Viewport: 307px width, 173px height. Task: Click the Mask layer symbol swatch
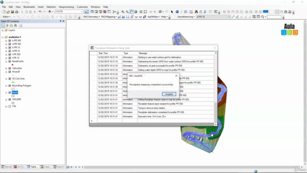(x=13, y=96)
